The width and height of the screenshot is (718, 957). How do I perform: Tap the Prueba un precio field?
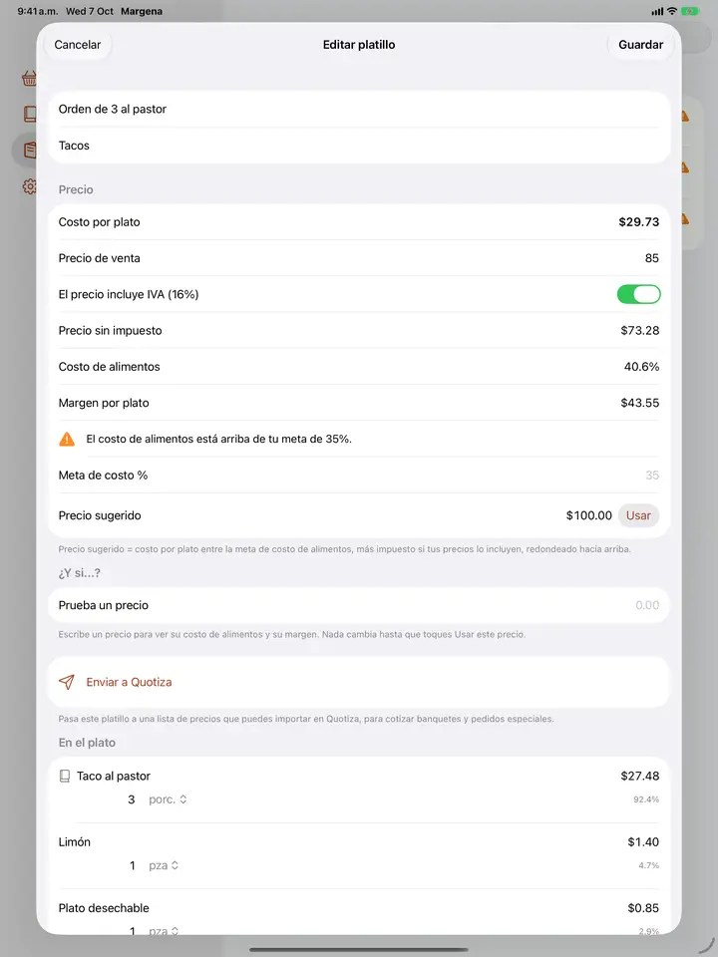(359, 605)
